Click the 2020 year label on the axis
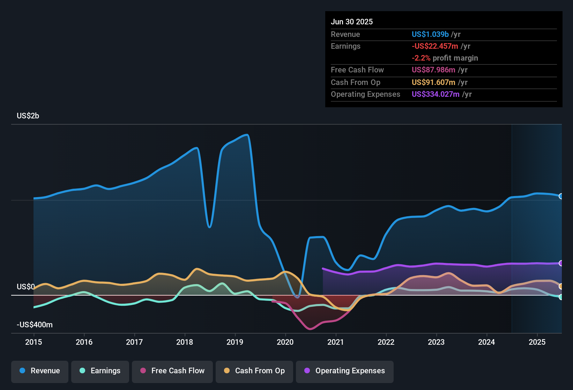The image size is (573, 390). [285, 342]
